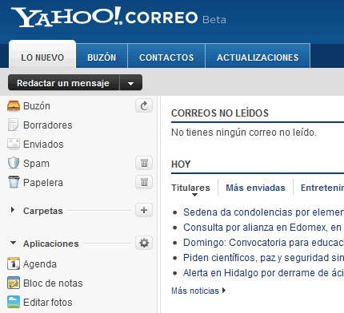Open headline Alerta en Hidalgo por derrame
Screen dimensions: 344x313
pyautogui.click(x=263, y=273)
